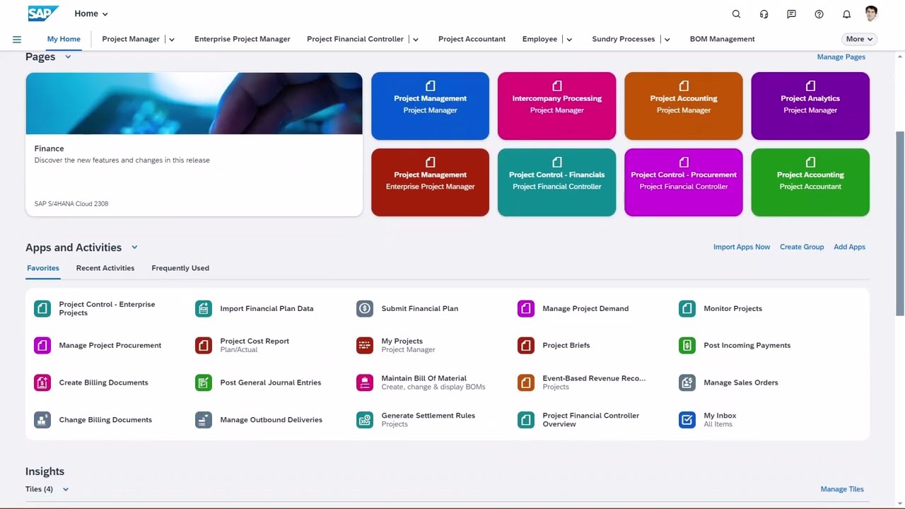Open Enterprise Project Manager space
Viewport: 905px width, 509px height.
[x=242, y=39]
